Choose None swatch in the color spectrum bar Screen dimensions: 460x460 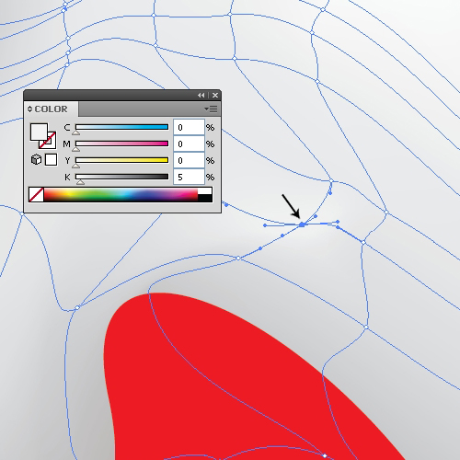coord(36,195)
